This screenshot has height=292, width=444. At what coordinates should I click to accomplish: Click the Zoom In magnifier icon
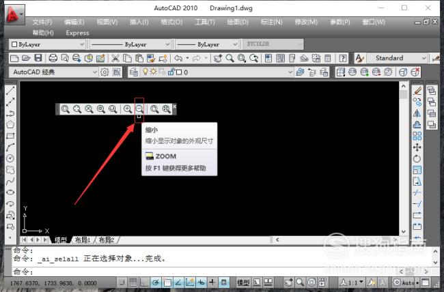point(128,109)
